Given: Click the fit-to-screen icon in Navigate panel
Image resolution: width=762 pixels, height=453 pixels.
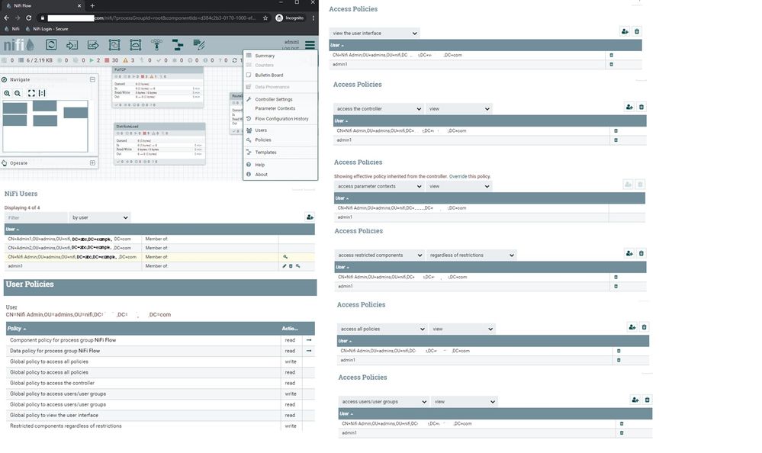Looking at the screenshot, I should 31,93.
